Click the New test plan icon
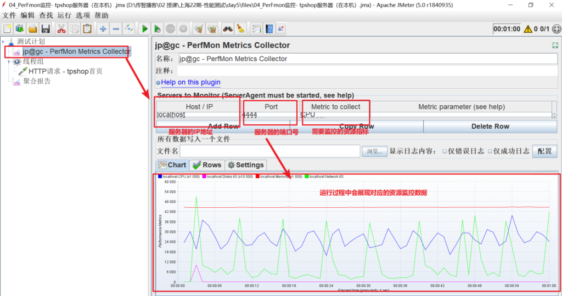Viewport: 562px width, 296px height. pos(7,29)
